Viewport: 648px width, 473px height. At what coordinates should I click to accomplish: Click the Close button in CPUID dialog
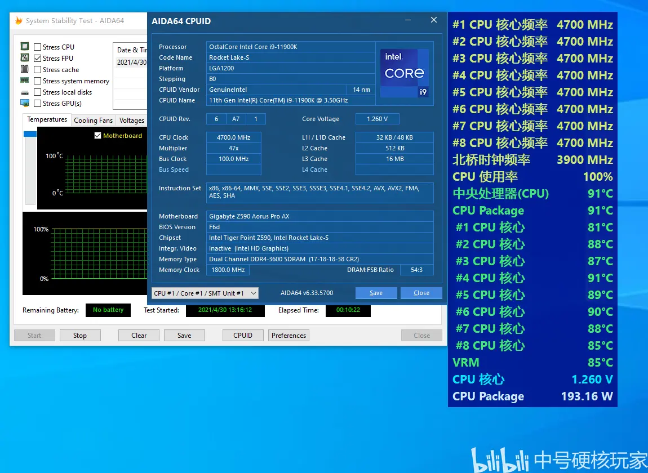(421, 293)
